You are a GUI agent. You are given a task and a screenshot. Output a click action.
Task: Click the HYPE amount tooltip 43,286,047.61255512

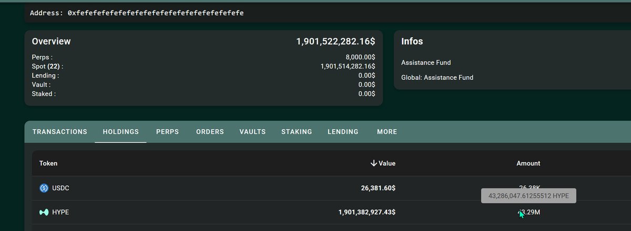528,196
